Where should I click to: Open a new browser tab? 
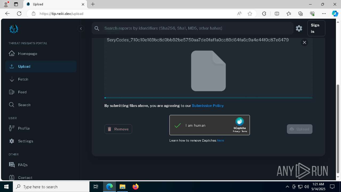[x=93, y=4]
